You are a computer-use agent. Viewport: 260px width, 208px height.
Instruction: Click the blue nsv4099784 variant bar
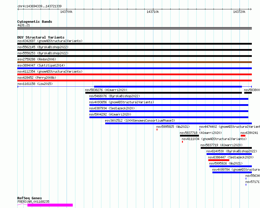coord(232,172)
